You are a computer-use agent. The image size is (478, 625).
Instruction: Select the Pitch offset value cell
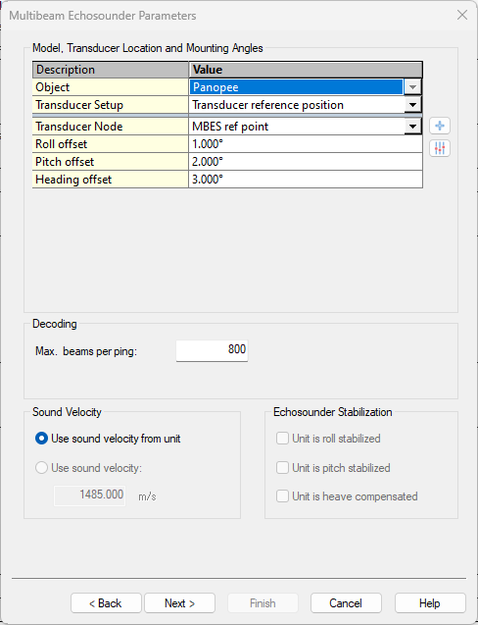(x=306, y=162)
